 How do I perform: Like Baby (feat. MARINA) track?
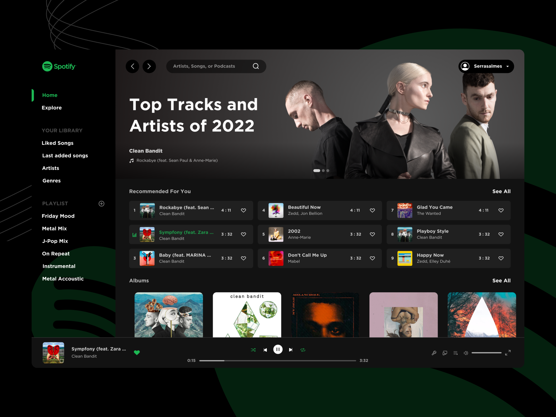pos(244,258)
